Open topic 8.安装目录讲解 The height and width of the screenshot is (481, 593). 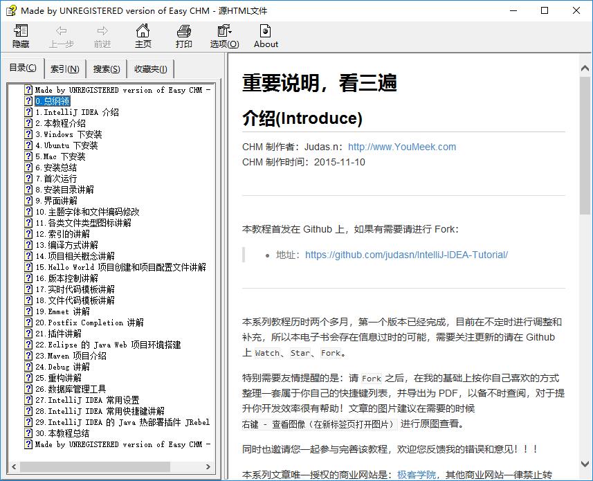pyautogui.click(x=64, y=190)
